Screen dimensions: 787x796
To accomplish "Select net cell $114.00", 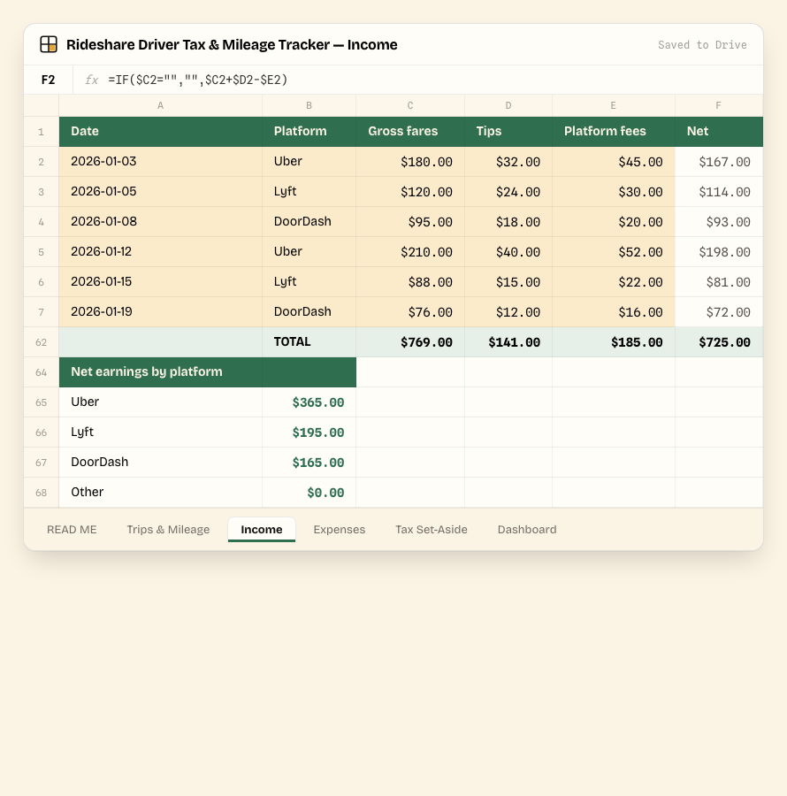I will point(719,192).
